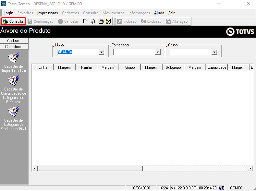Click the version Vs.122.0.0.0-SP1.00.20c4.73 text
This screenshot has height=191, width=256.
pyautogui.click(x=194, y=188)
